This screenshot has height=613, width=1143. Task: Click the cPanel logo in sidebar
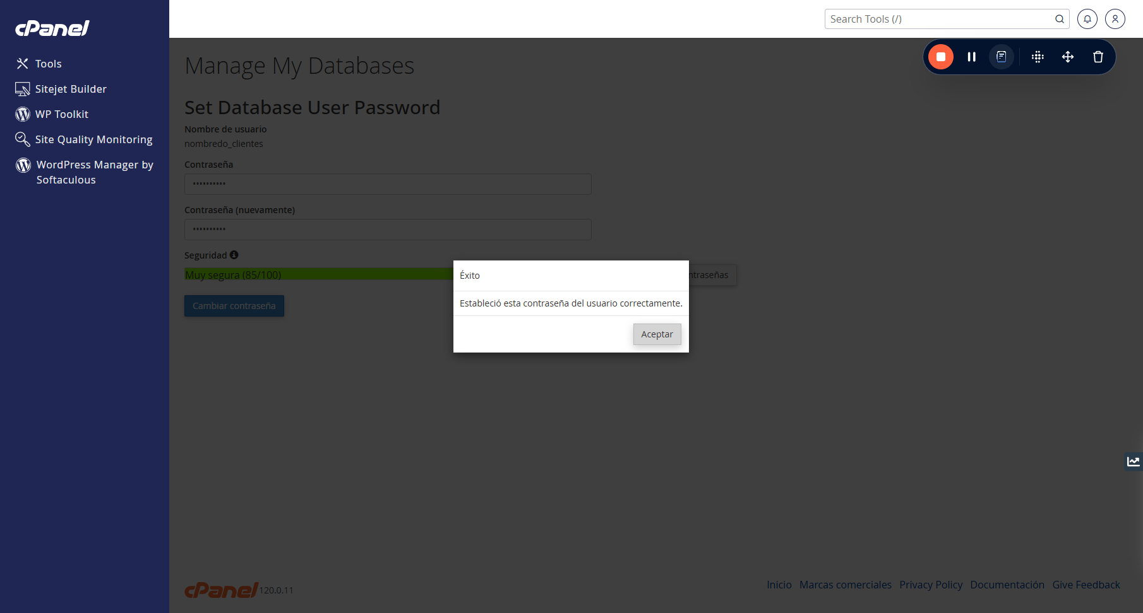coord(52,28)
